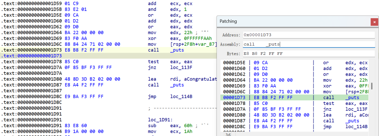Select highlighted row 00001D73 in Patching listing

[294, 97]
